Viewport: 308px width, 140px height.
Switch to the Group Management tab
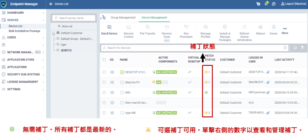click(123, 18)
